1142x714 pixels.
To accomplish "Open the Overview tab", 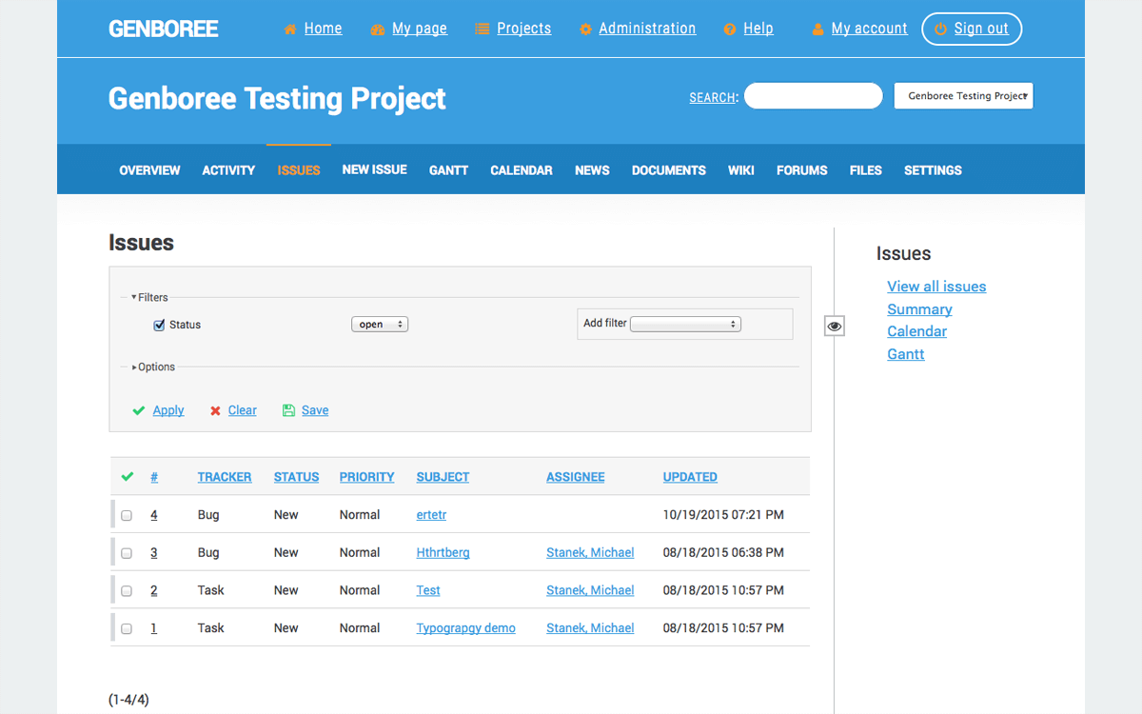I will [149, 170].
